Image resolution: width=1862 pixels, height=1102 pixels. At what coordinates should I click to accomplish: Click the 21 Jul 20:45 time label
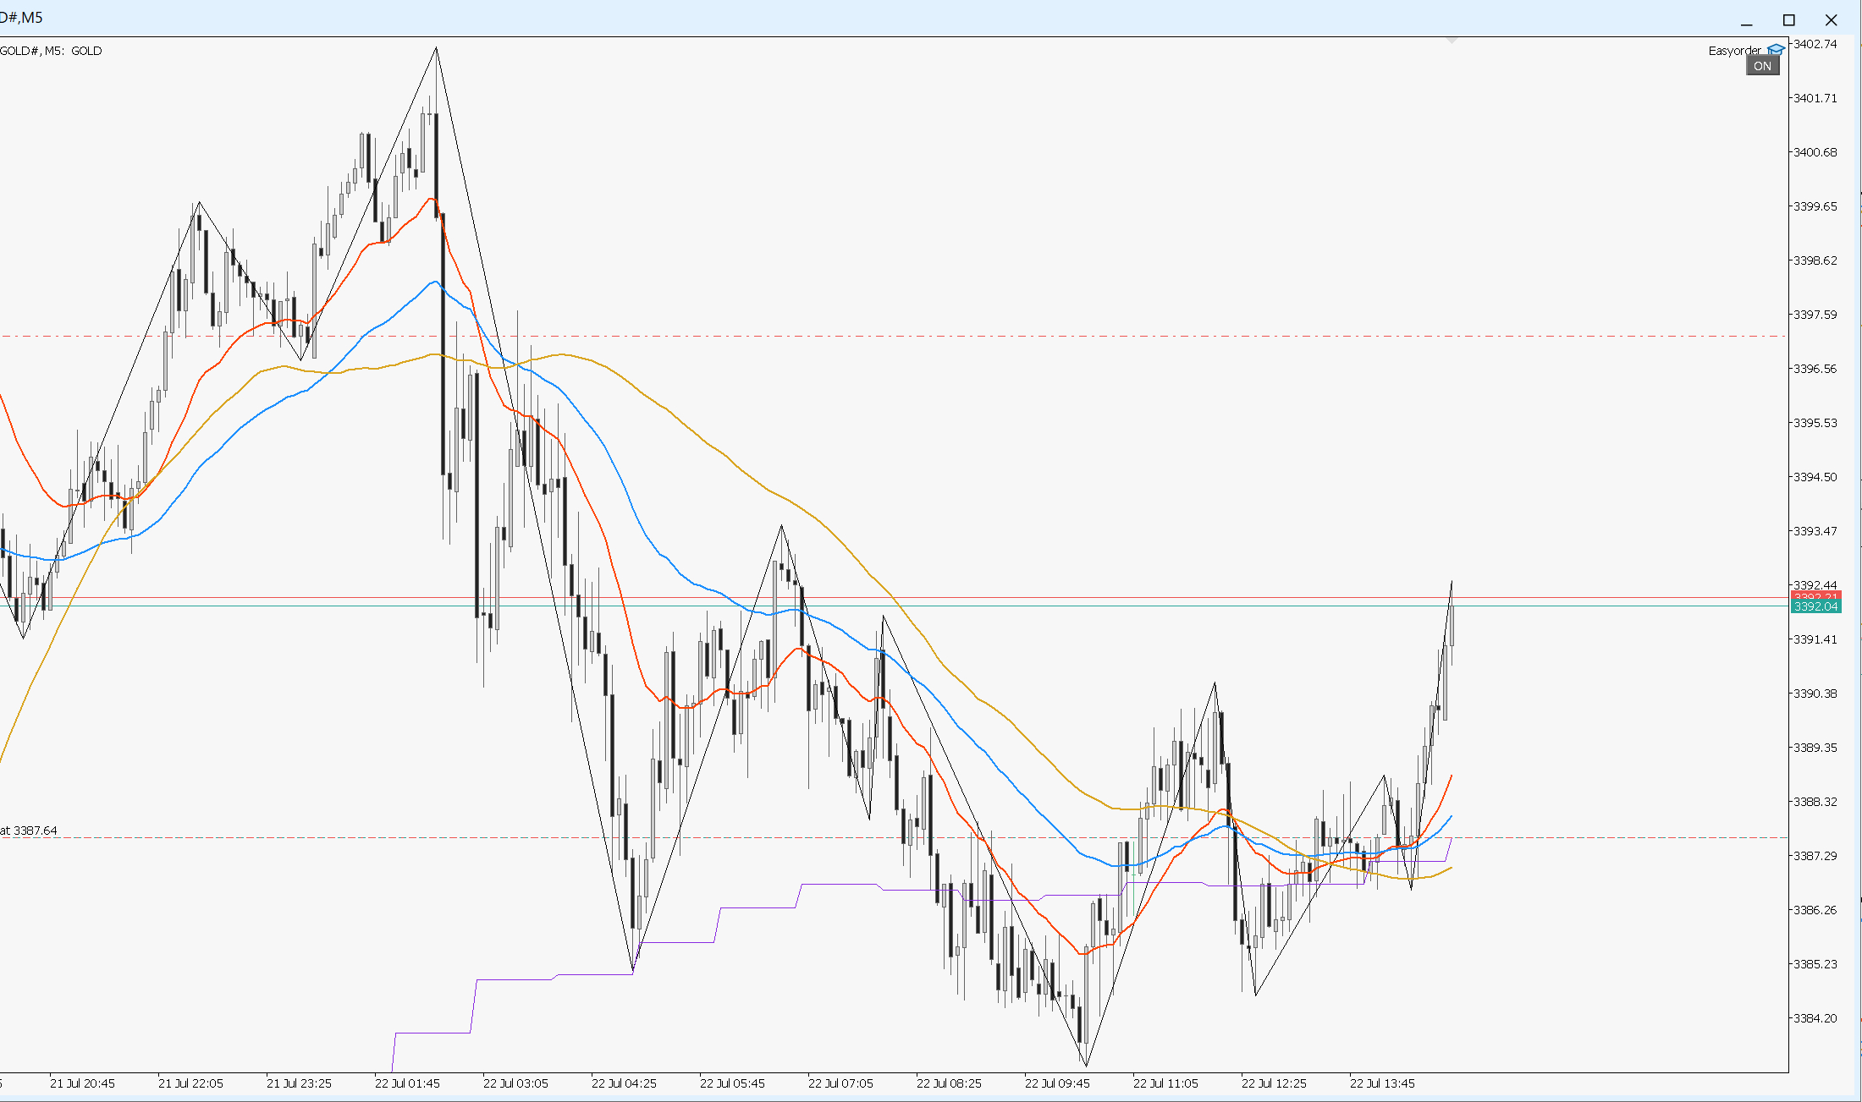coord(82,1083)
